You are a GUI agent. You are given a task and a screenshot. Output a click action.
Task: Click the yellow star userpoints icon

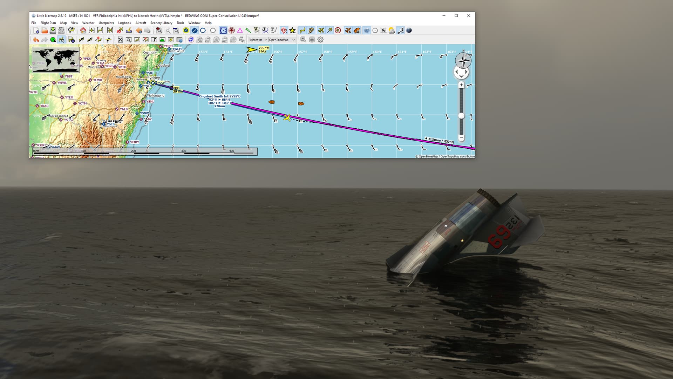tap(293, 31)
